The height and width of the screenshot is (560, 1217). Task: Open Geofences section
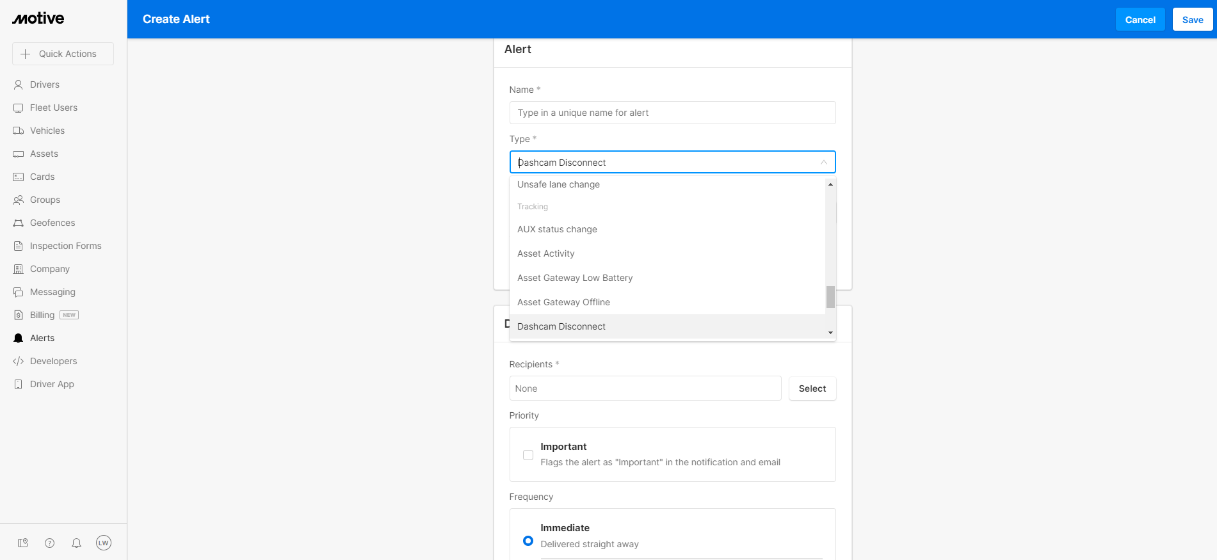click(x=52, y=223)
